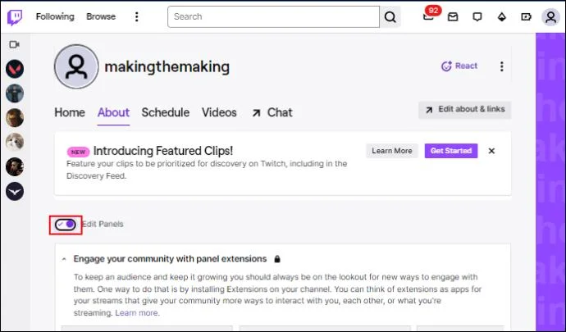
Task: Click the search magnifier button
Action: (x=390, y=16)
